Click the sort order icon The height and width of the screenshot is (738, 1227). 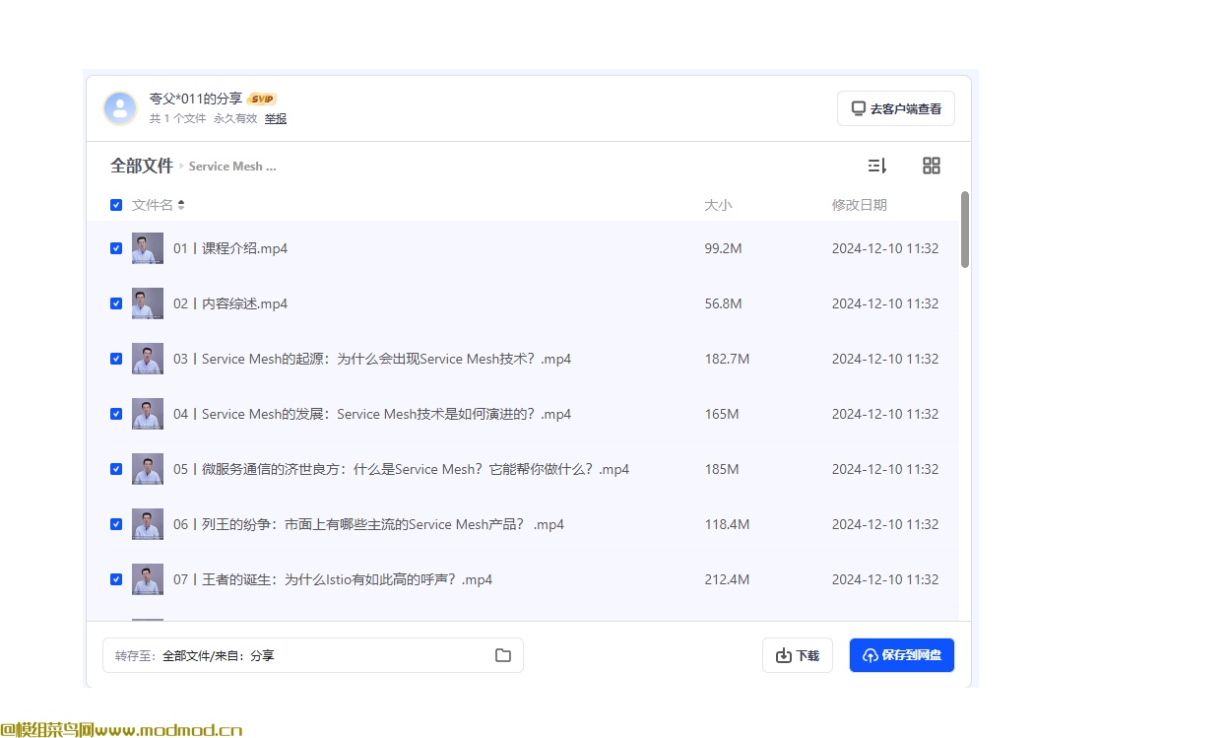876,166
